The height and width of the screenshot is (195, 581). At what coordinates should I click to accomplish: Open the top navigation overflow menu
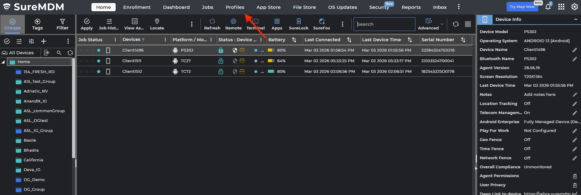[x=459, y=7]
